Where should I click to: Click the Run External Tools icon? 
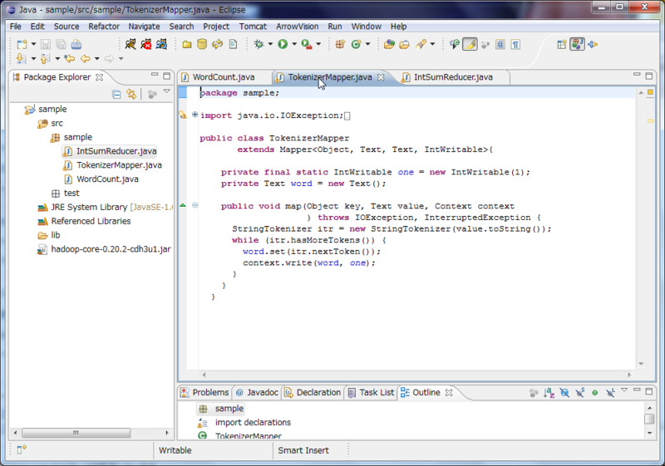[x=307, y=44]
